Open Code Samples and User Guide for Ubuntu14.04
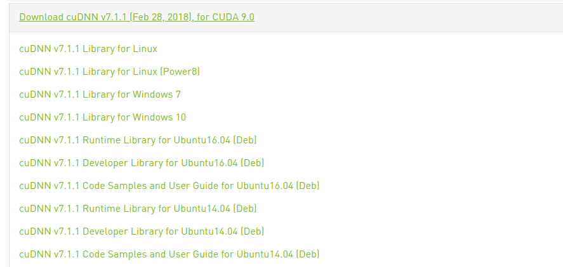 (169, 254)
